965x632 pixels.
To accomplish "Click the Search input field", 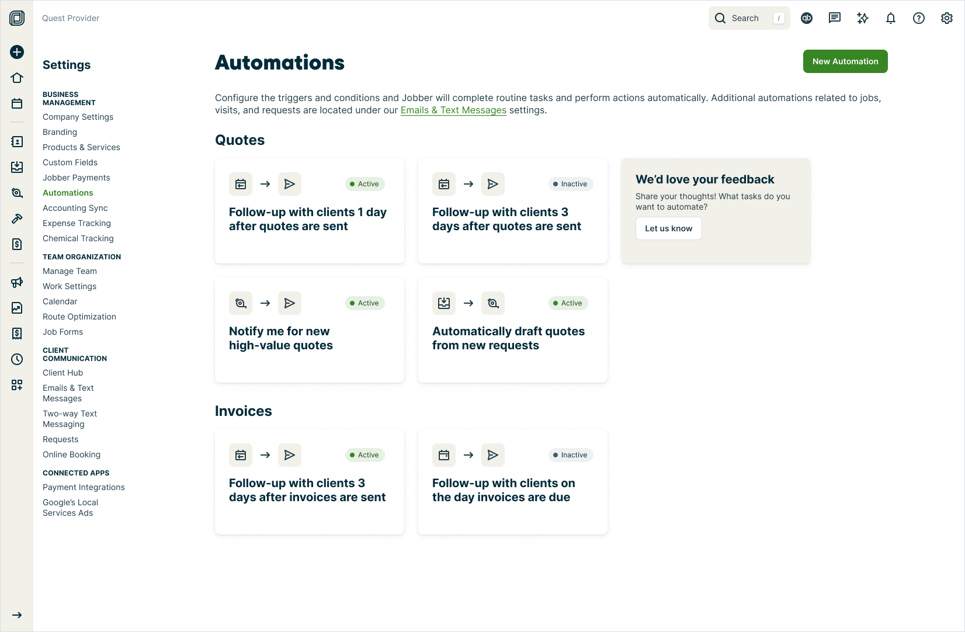I will (749, 18).
